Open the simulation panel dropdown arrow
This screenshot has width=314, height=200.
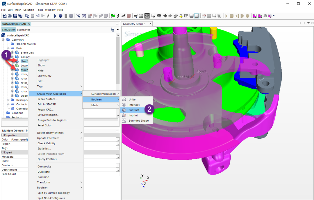117,30
